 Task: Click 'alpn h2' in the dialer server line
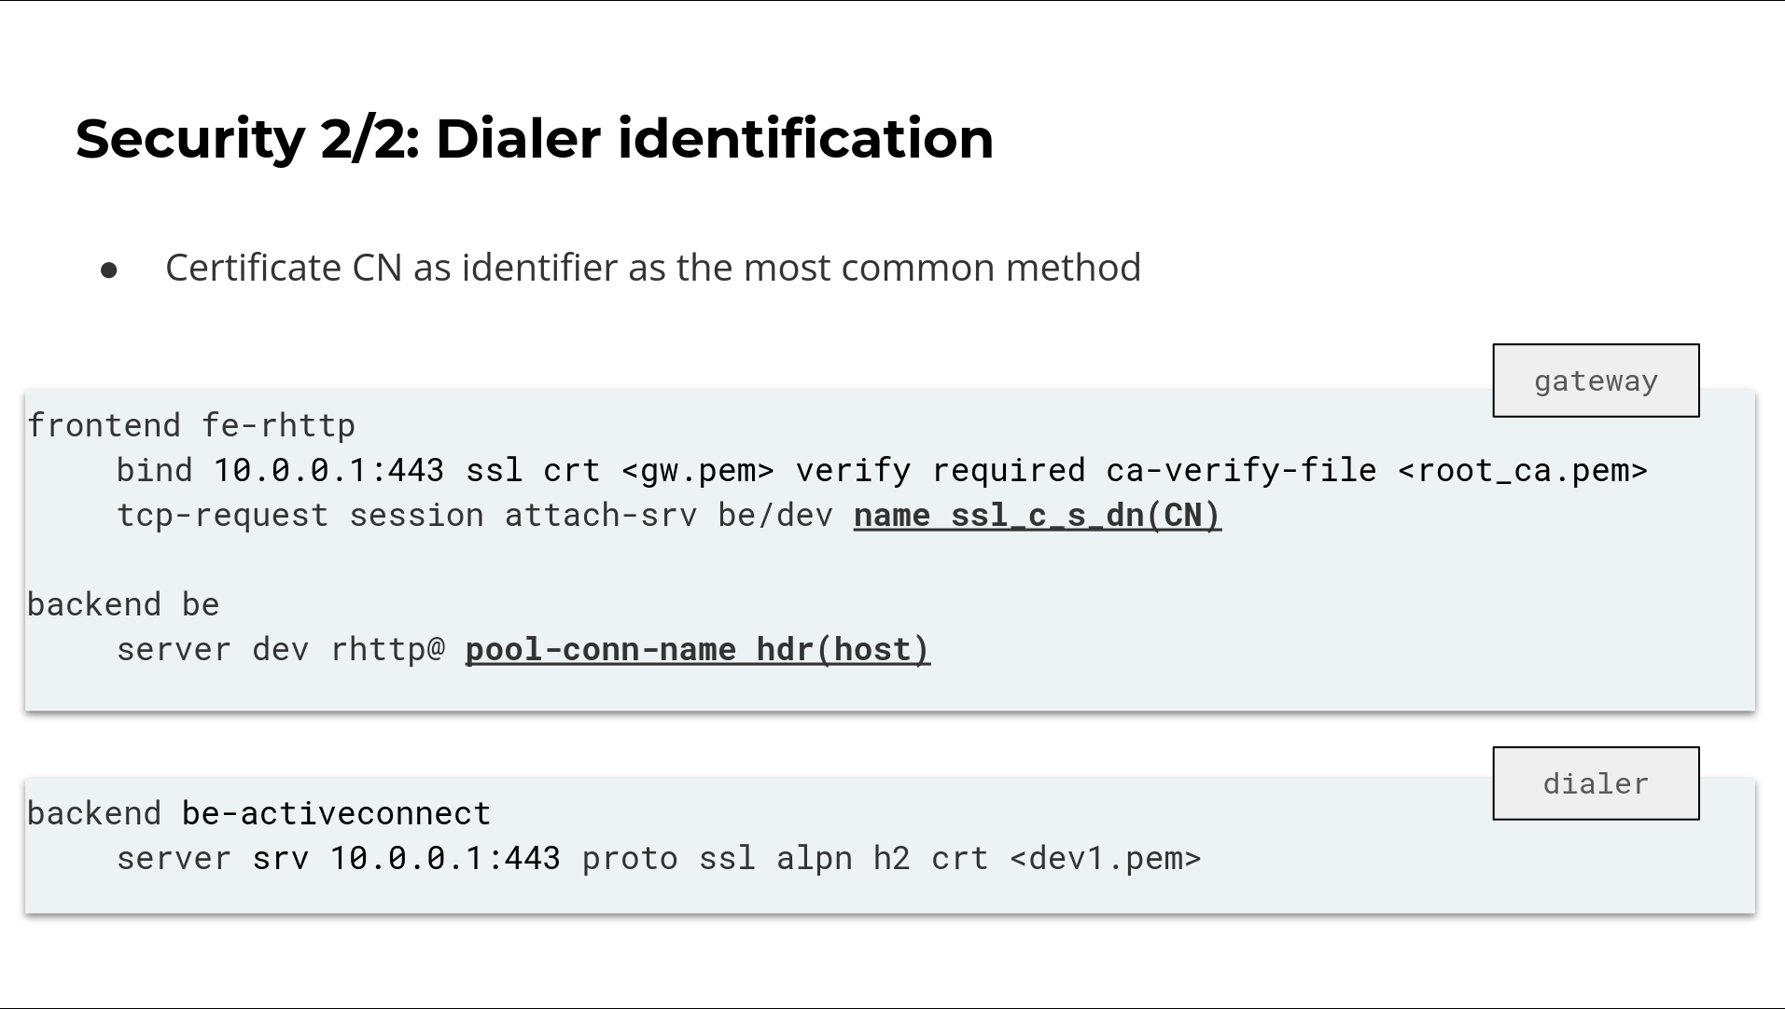pyautogui.click(x=843, y=859)
